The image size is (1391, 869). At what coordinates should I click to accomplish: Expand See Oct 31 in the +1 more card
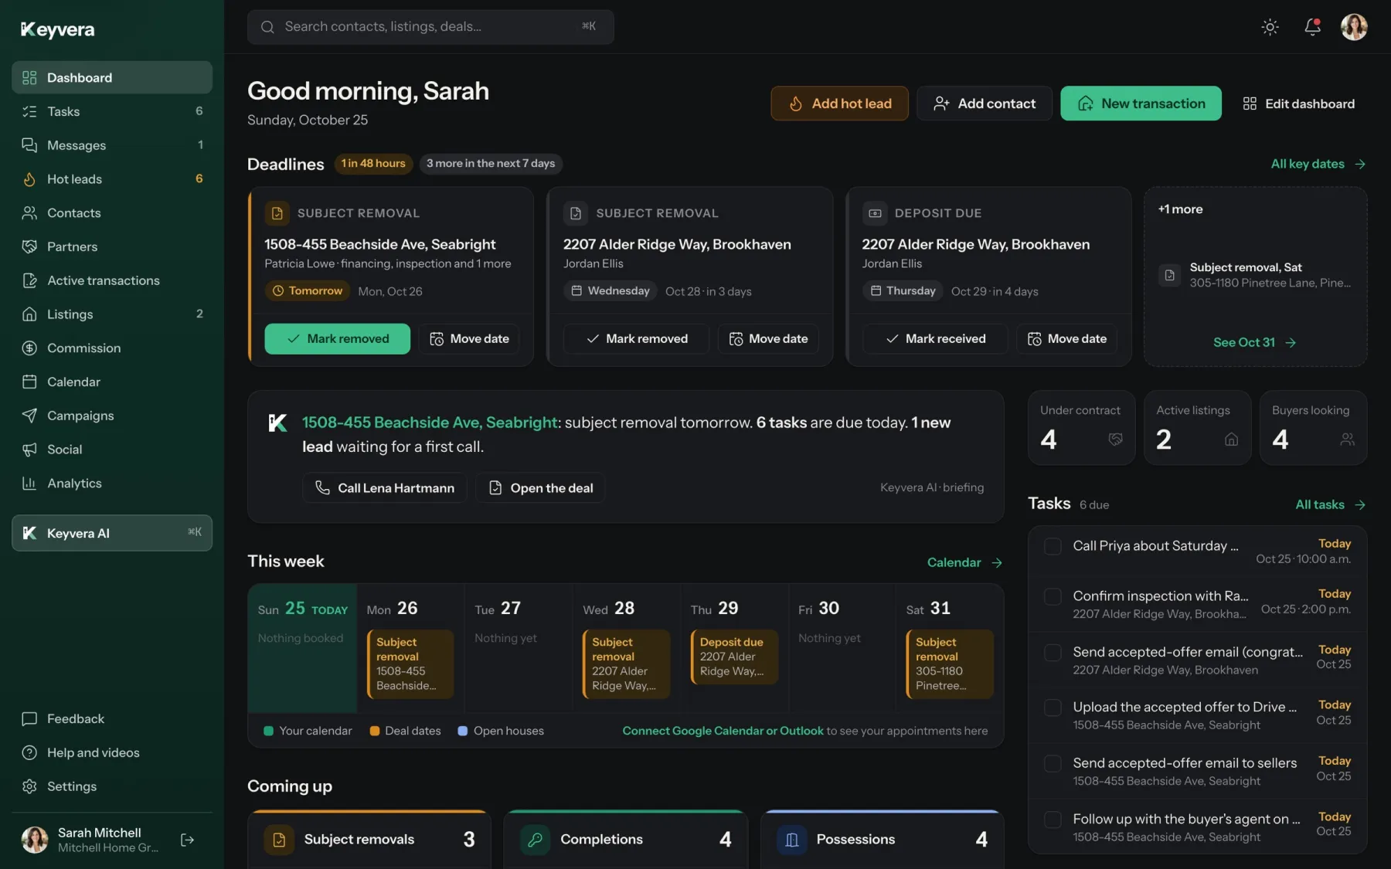(1254, 342)
